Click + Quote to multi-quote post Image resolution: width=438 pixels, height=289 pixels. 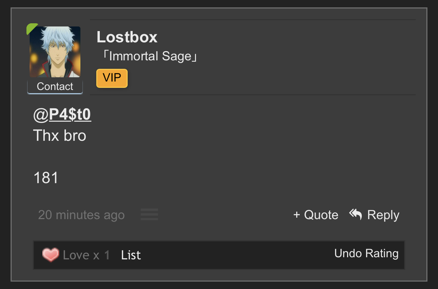(x=316, y=215)
